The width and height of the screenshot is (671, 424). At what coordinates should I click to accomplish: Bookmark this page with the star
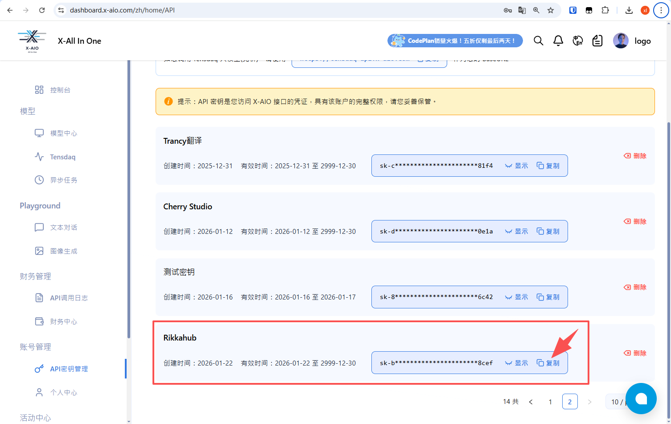551,10
